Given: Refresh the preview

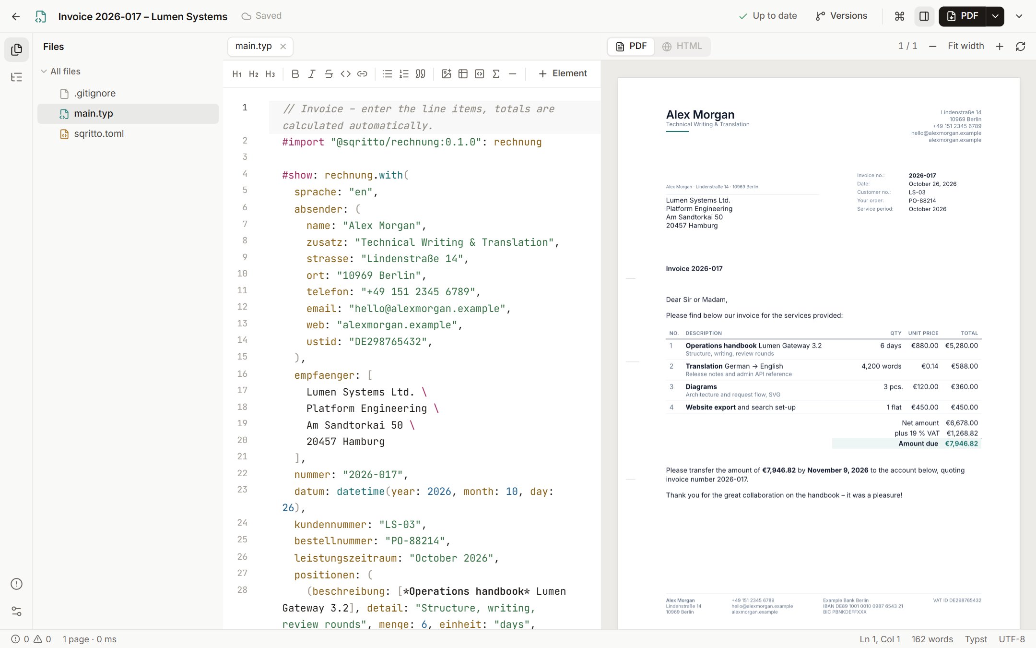Looking at the screenshot, I should (x=1021, y=47).
